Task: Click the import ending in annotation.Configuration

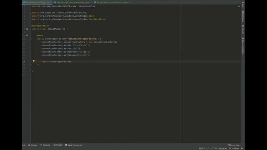Action: [x=68, y=19]
